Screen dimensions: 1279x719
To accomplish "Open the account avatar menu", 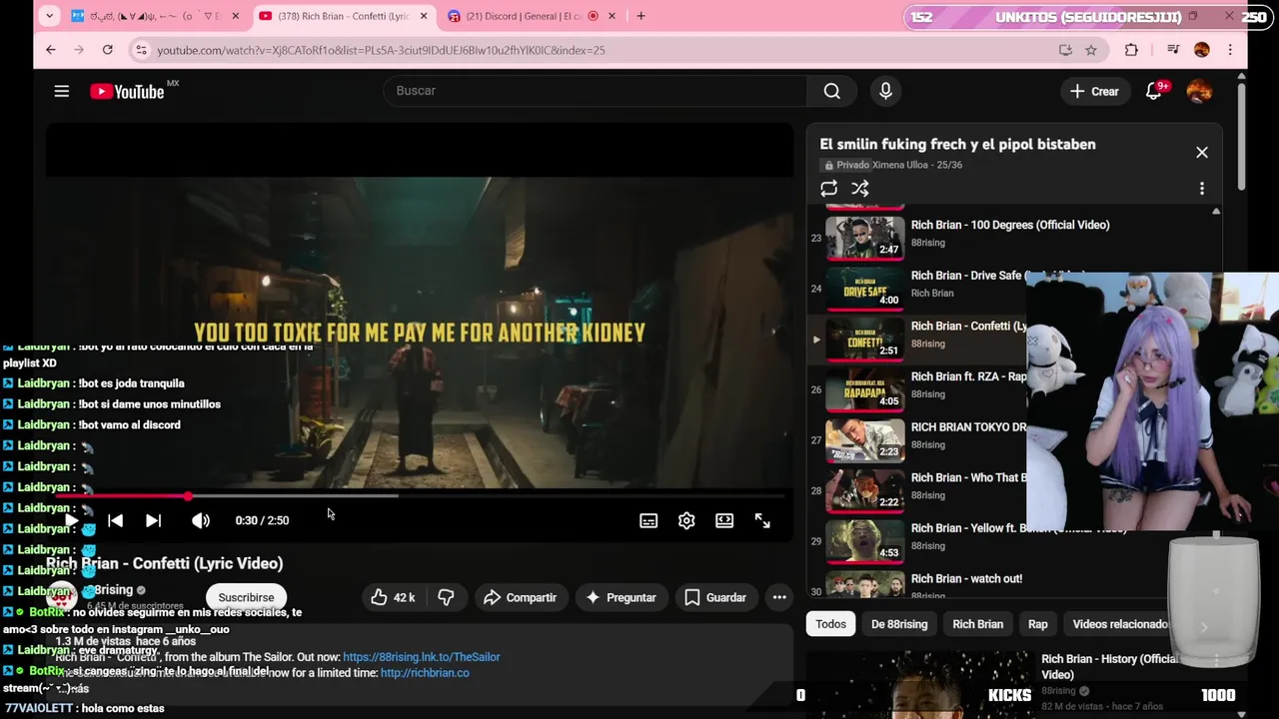I will click(x=1199, y=91).
